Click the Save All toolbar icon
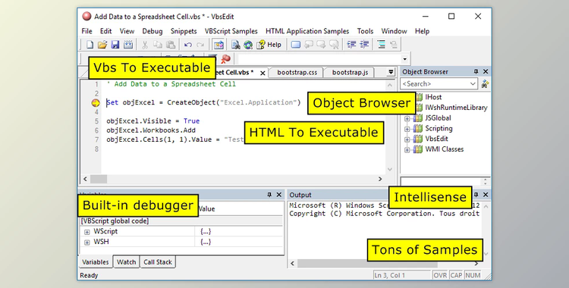 tap(128, 45)
